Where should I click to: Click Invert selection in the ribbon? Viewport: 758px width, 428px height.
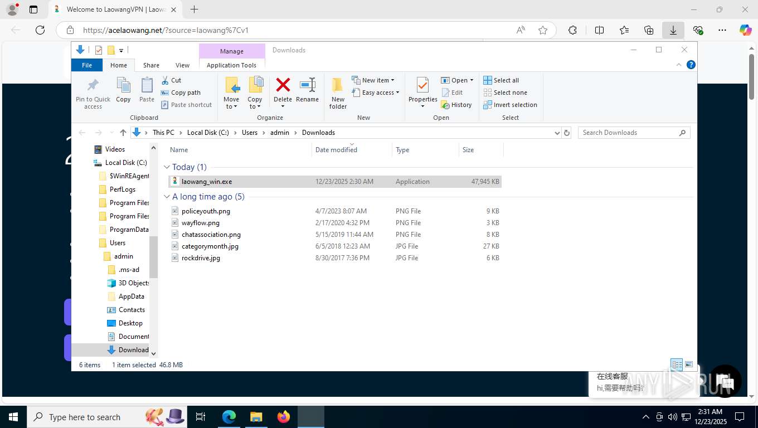[x=510, y=105]
